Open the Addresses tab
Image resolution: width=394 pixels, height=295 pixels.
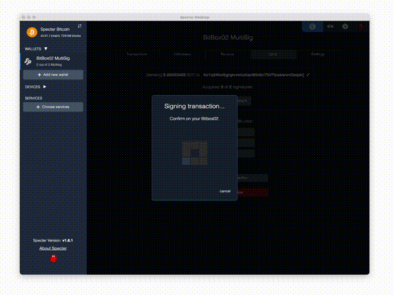pyautogui.click(x=182, y=54)
